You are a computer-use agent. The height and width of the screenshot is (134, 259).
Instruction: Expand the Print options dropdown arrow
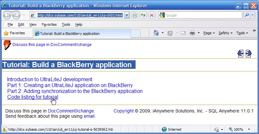coord(199,33)
